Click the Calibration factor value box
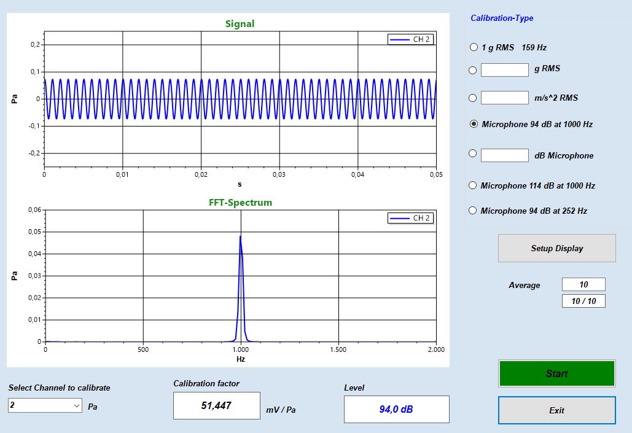 coord(216,405)
